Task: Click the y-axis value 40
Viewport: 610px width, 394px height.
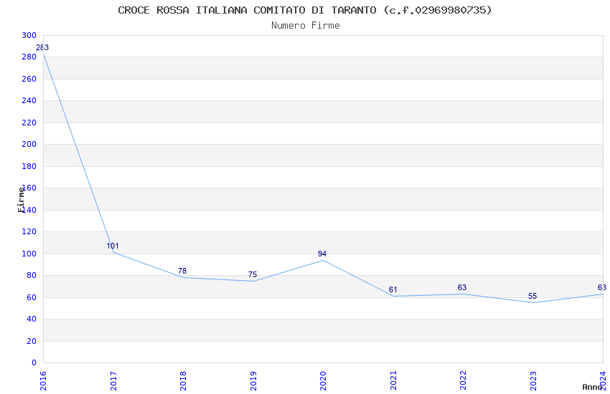Action: tap(32, 319)
